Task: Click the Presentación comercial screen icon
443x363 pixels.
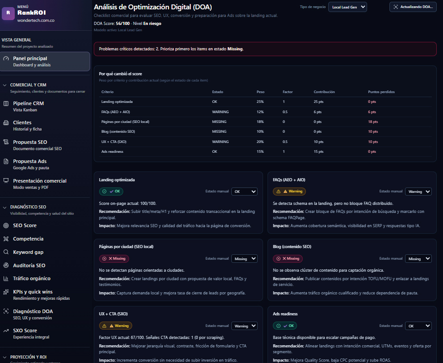Action: (x=6, y=181)
